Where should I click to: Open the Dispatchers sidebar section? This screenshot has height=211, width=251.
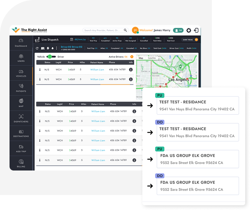click(21, 118)
